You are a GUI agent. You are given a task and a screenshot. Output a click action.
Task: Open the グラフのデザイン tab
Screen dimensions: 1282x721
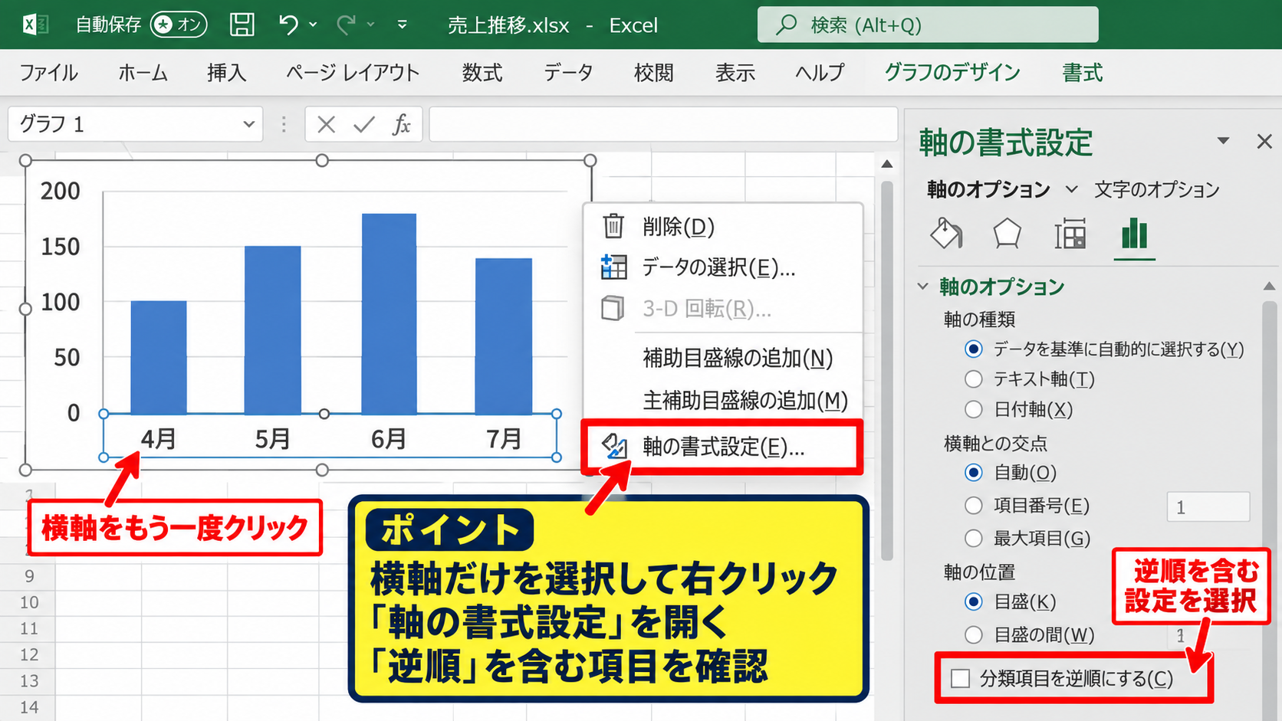point(952,73)
